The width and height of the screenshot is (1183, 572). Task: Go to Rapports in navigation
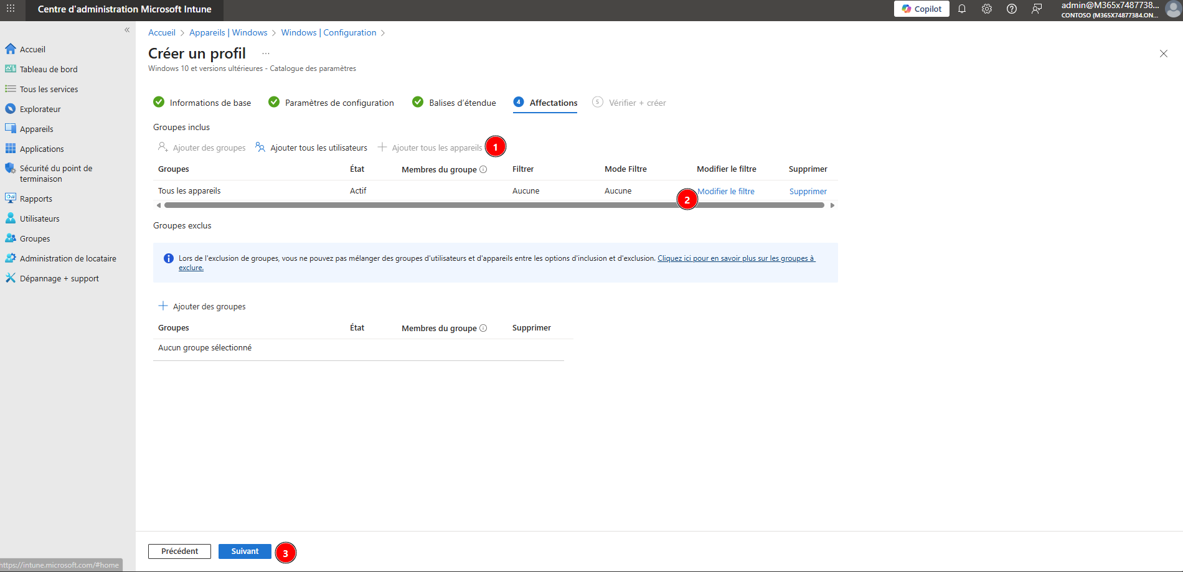[x=36, y=199]
